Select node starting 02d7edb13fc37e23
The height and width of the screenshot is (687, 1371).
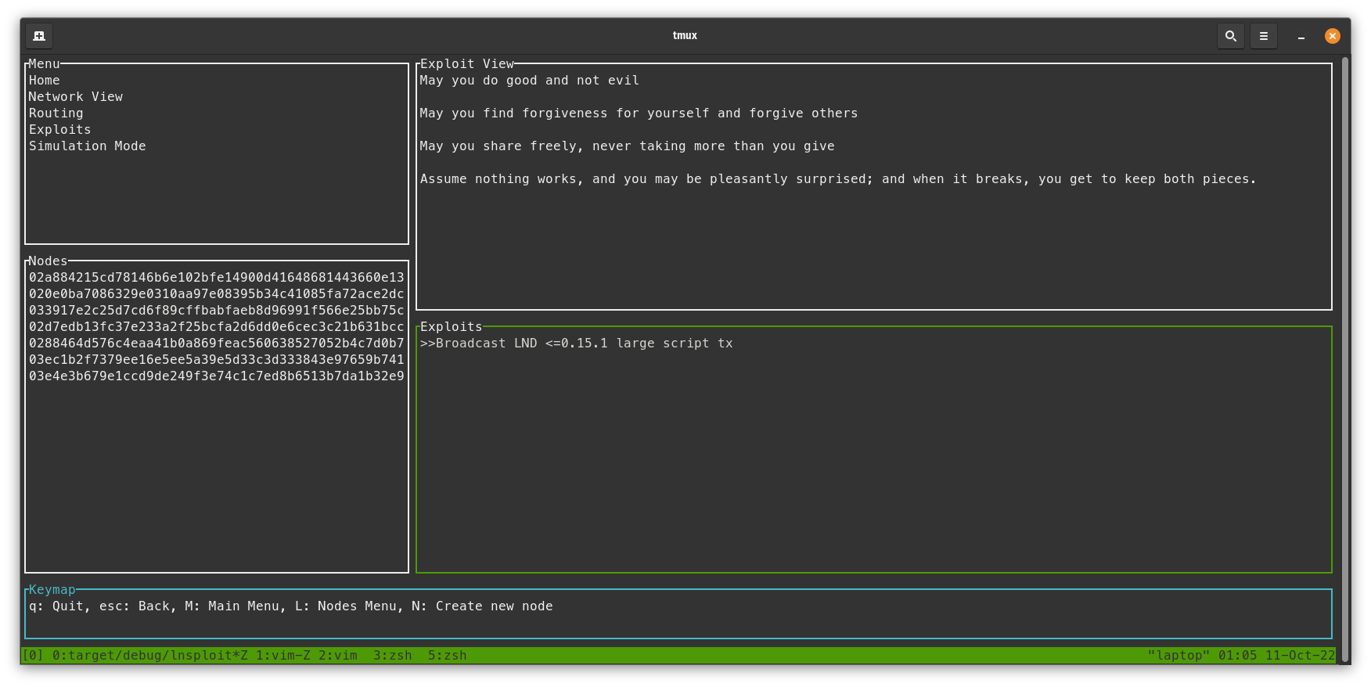(217, 327)
